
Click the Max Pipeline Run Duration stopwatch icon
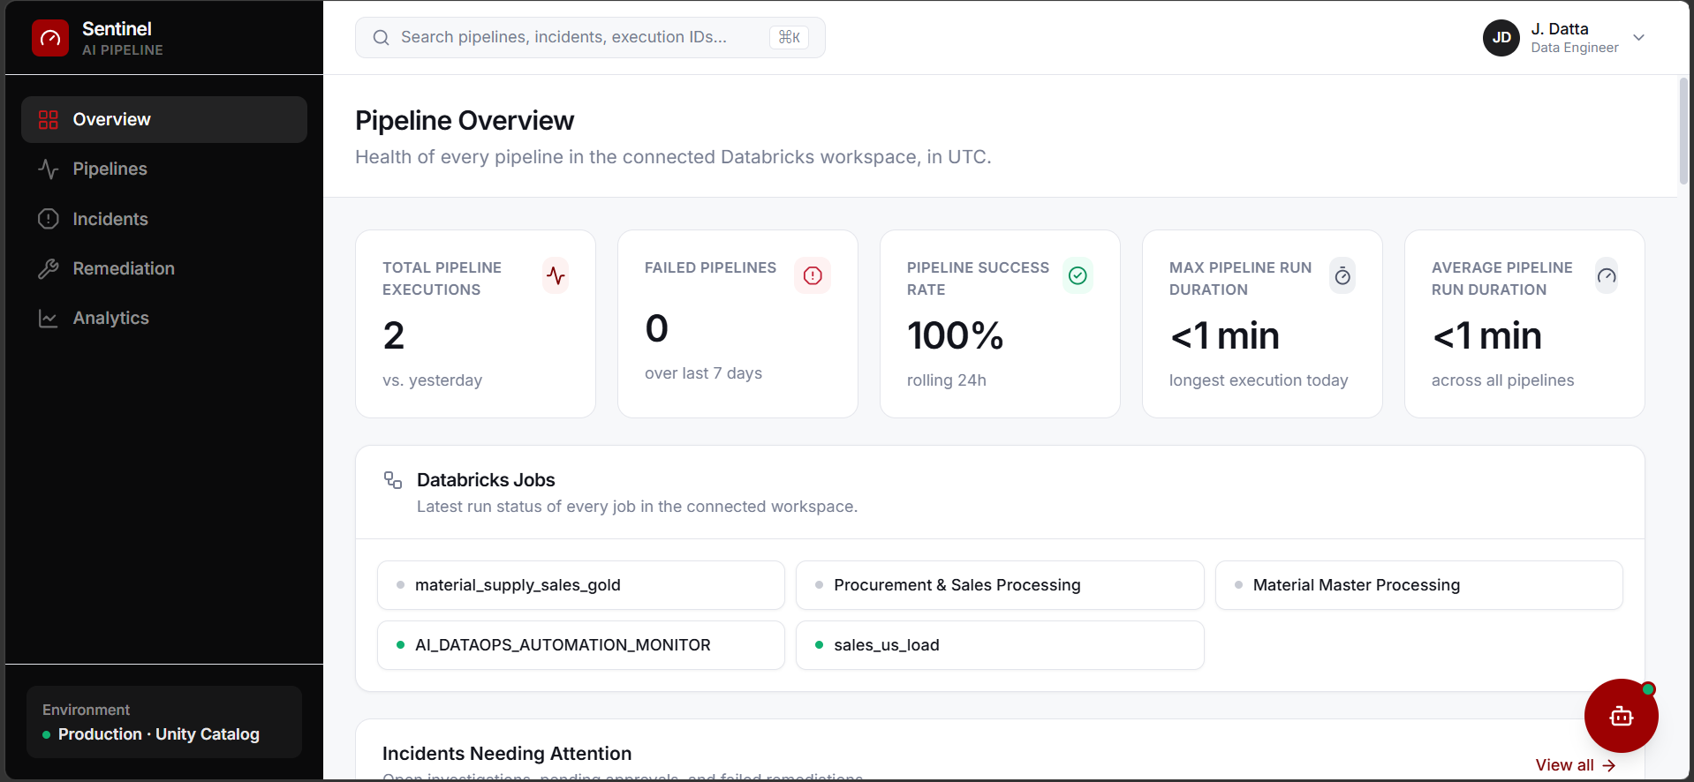[1342, 276]
